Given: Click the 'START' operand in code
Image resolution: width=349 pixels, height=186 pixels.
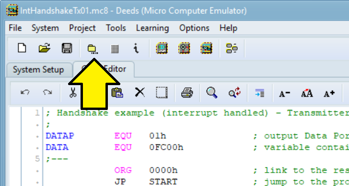Looking at the screenshot, I should coord(163,182).
